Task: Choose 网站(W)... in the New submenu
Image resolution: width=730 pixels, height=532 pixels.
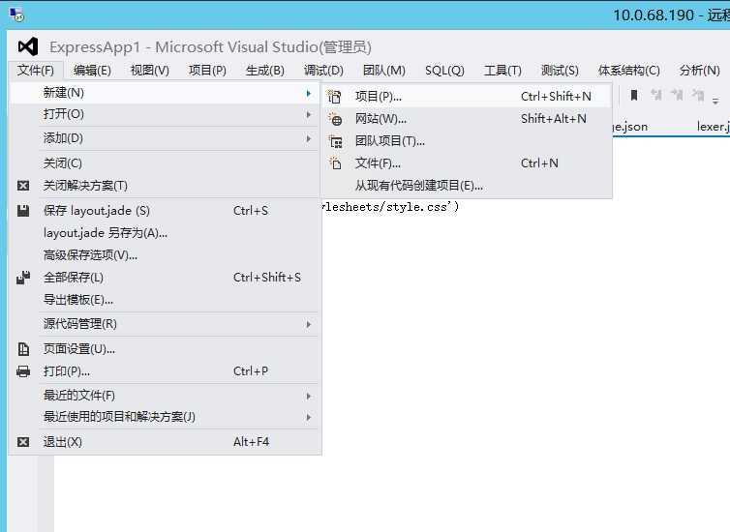Action: [x=467, y=119]
